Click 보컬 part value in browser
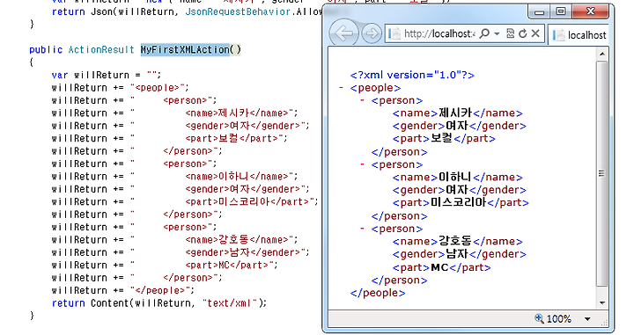The width and height of the screenshot is (634, 335). [x=441, y=138]
